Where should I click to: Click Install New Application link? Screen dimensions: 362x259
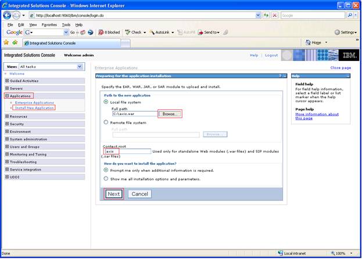(34, 107)
